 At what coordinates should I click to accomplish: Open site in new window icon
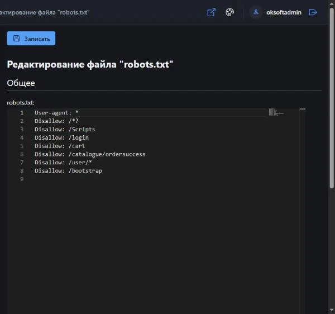click(x=211, y=12)
